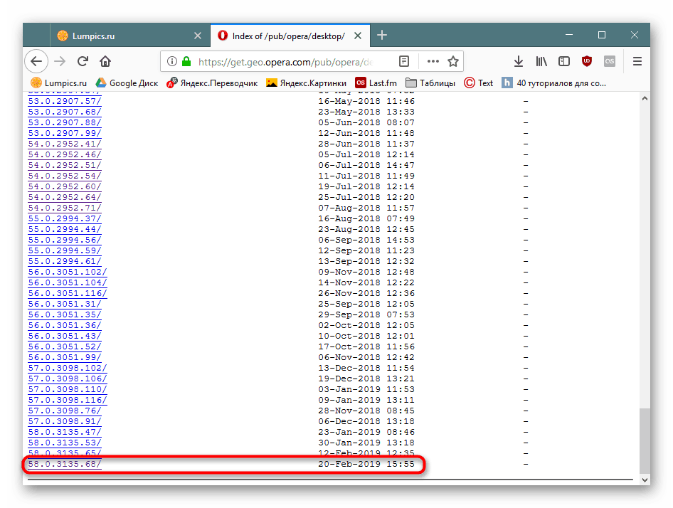
Task: Open the Таблицы bookmarks folder
Action: [430, 83]
